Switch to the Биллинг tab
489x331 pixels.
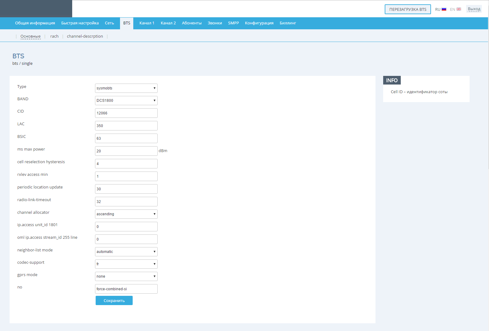click(x=288, y=23)
